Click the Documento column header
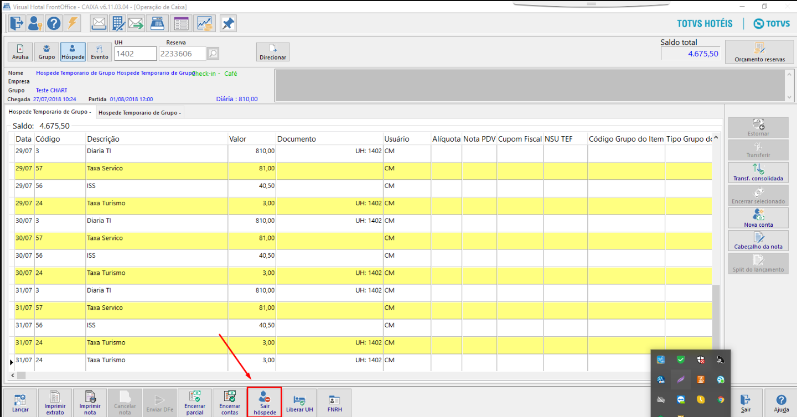Screen dimensions: 797x417 [330, 139]
